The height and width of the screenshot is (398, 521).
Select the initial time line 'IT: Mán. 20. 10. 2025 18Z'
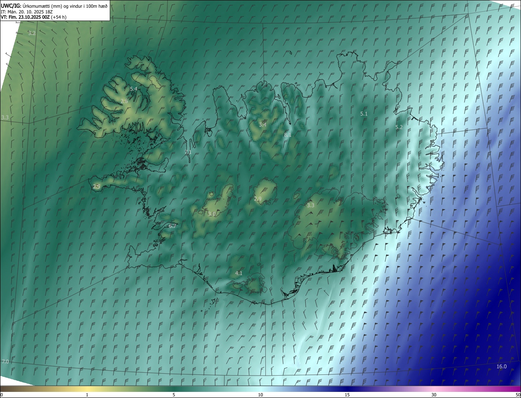(27, 11)
